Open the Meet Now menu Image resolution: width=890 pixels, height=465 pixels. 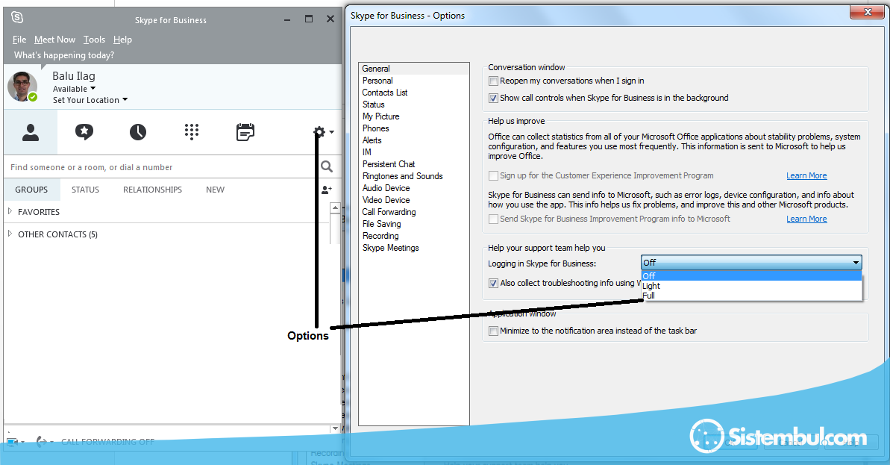pyautogui.click(x=54, y=40)
